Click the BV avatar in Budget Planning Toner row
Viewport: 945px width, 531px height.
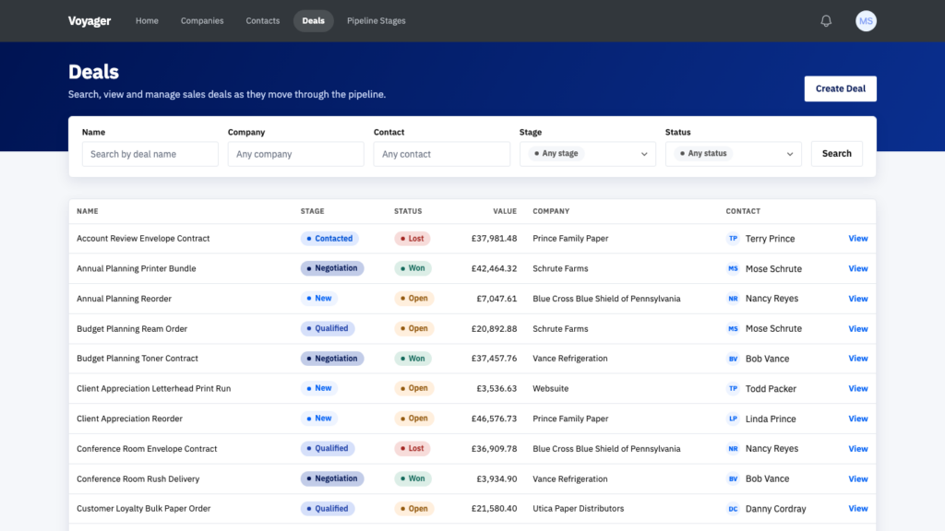[733, 359]
